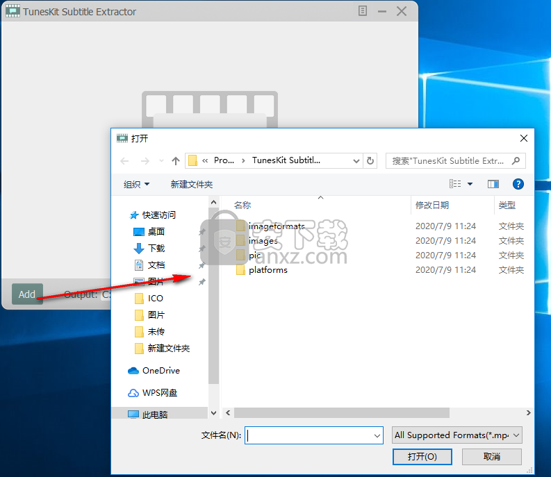Image resolution: width=551 pixels, height=477 pixels.
Task: Open the view options dropdown arrow
Action: point(470,184)
